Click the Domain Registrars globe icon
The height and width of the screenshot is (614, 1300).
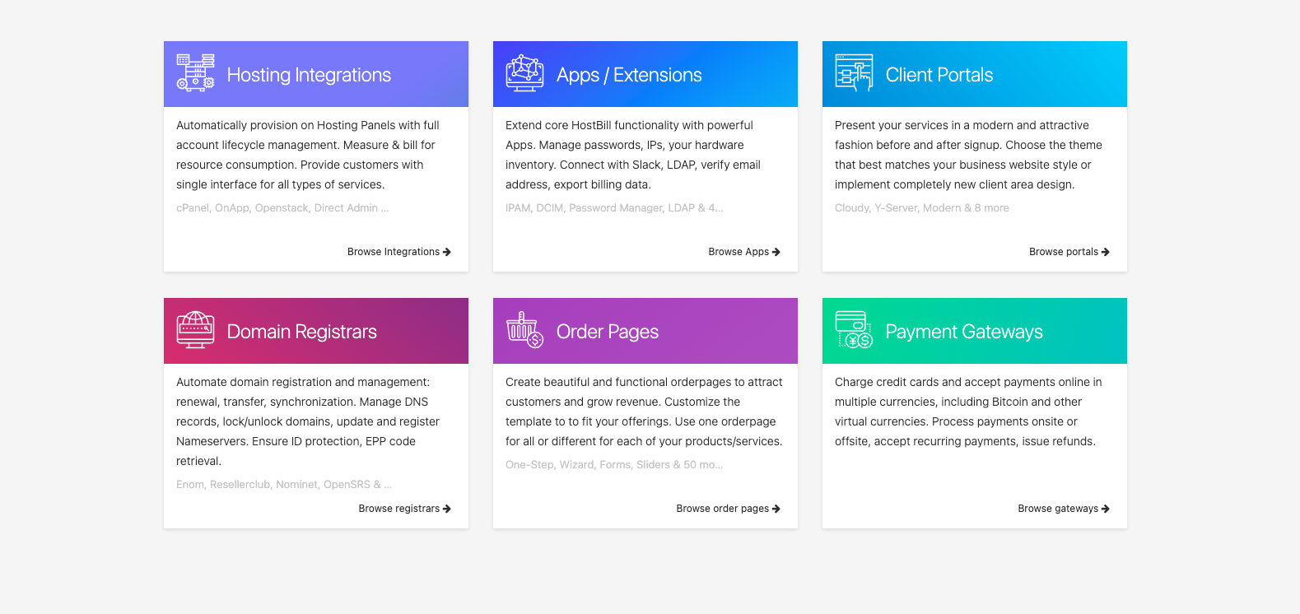195,330
